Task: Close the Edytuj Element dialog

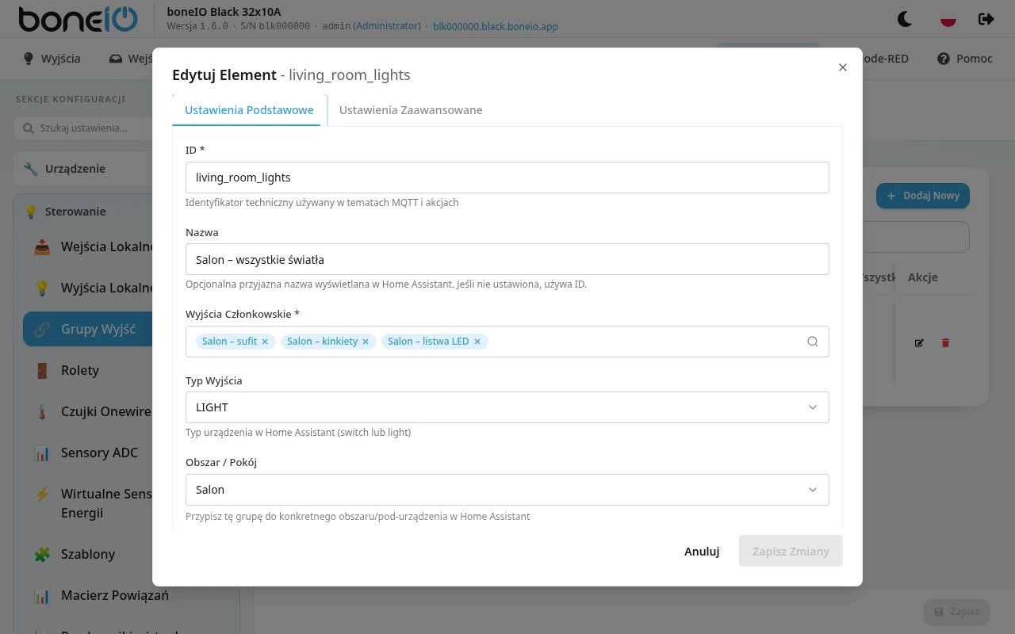Action: coord(843,67)
